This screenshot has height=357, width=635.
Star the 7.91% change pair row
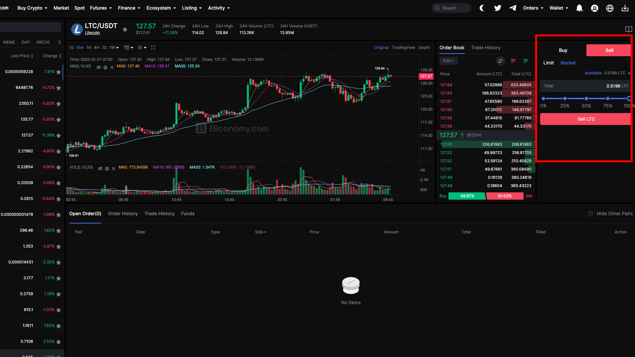coord(59,72)
